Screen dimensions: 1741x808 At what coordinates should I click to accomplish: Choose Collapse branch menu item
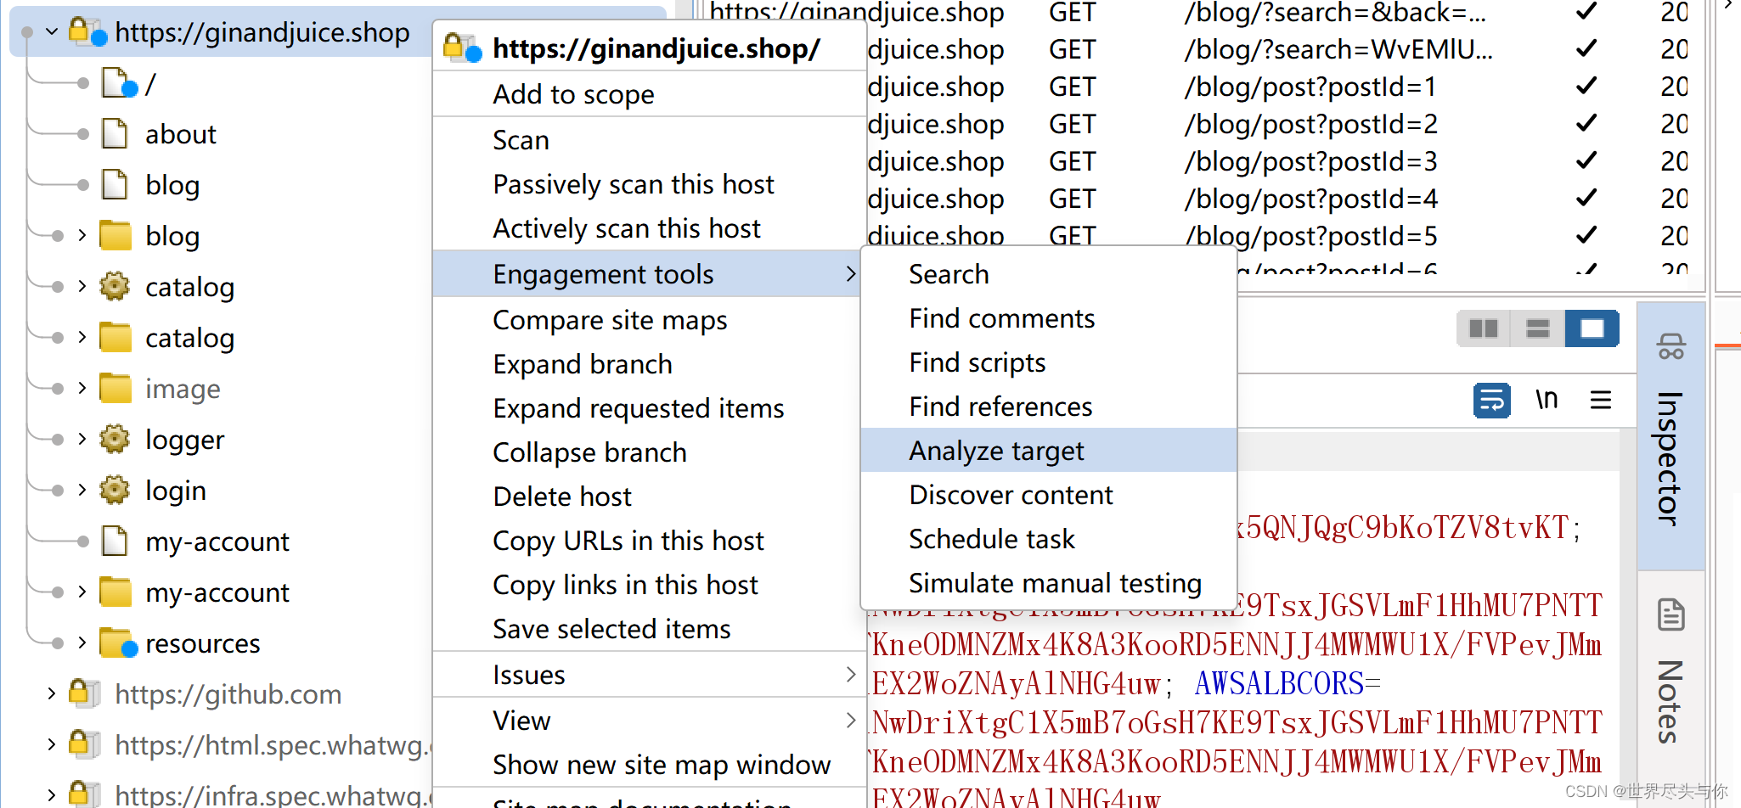point(650,452)
